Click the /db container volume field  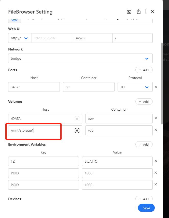coord(119,130)
